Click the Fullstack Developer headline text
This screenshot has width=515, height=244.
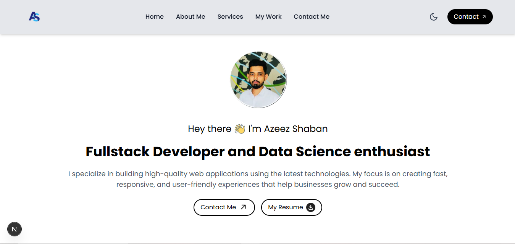(258, 151)
